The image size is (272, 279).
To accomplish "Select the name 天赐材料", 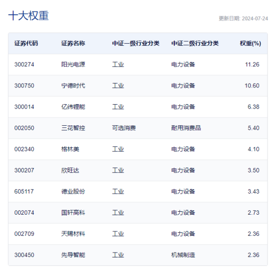I will tap(73, 234).
